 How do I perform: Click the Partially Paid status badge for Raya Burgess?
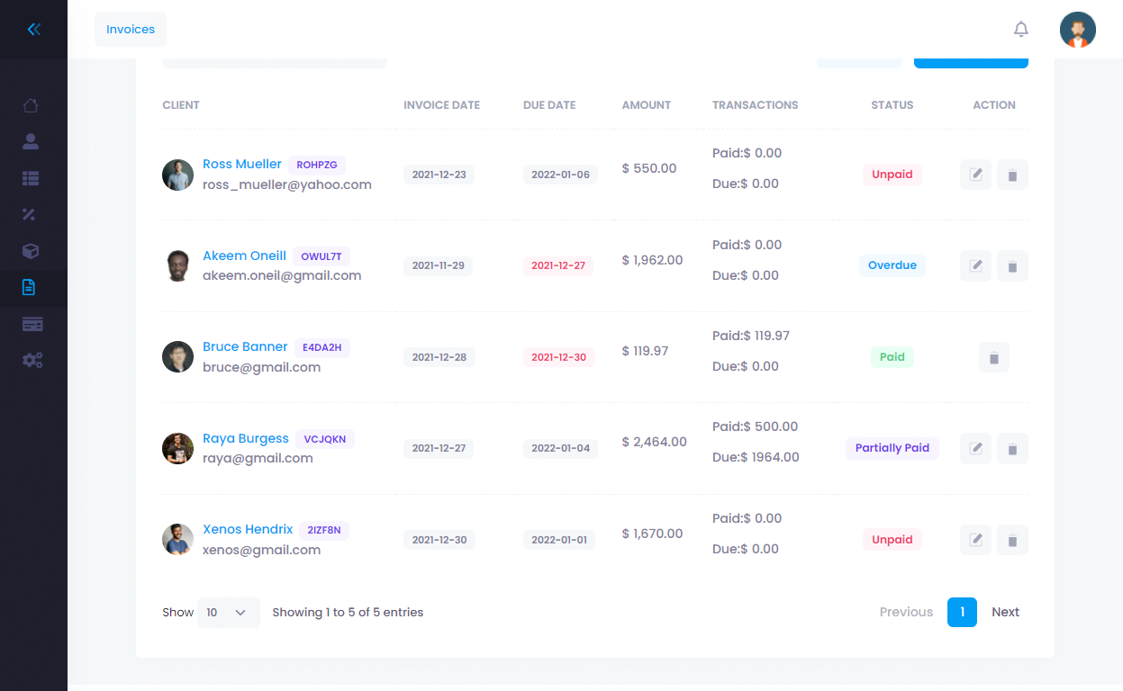tap(892, 448)
